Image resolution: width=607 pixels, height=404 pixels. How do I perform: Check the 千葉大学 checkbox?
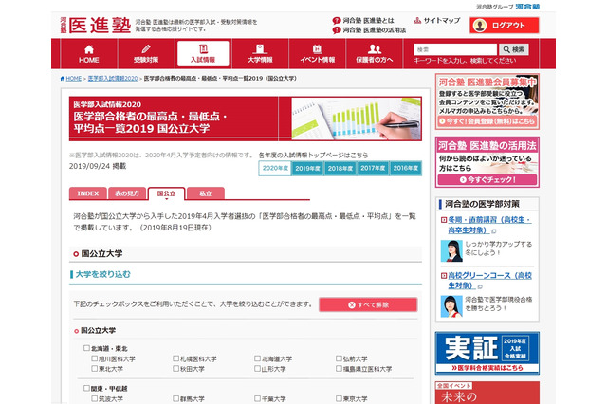[x=257, y=398]
